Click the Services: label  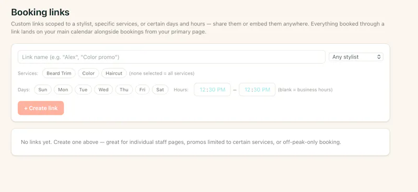click(x=28, y=73)
